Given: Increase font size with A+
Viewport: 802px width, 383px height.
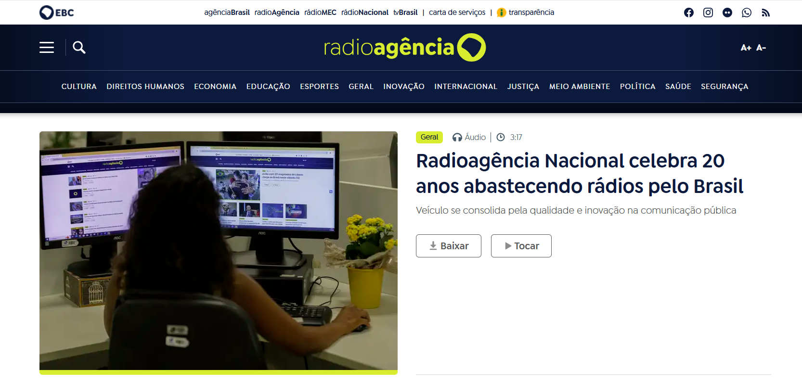Looking at the screenshot, I should point(746,48).
